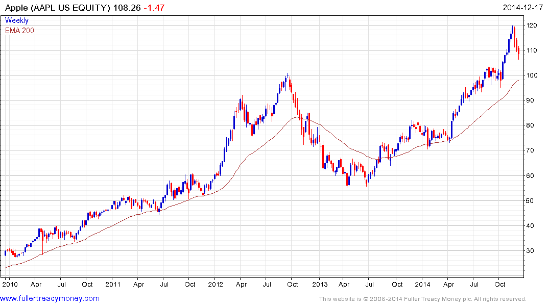Image resolution: width=549 pixels, height=306 pixels.
Task: Click the 40 price axis label
Action: (x=530, y=225)
